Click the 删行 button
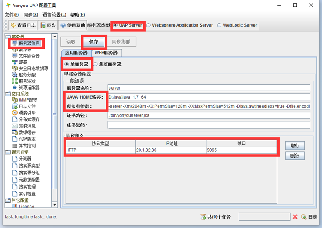Screen dimensions: 322x228 click(295, 156)
